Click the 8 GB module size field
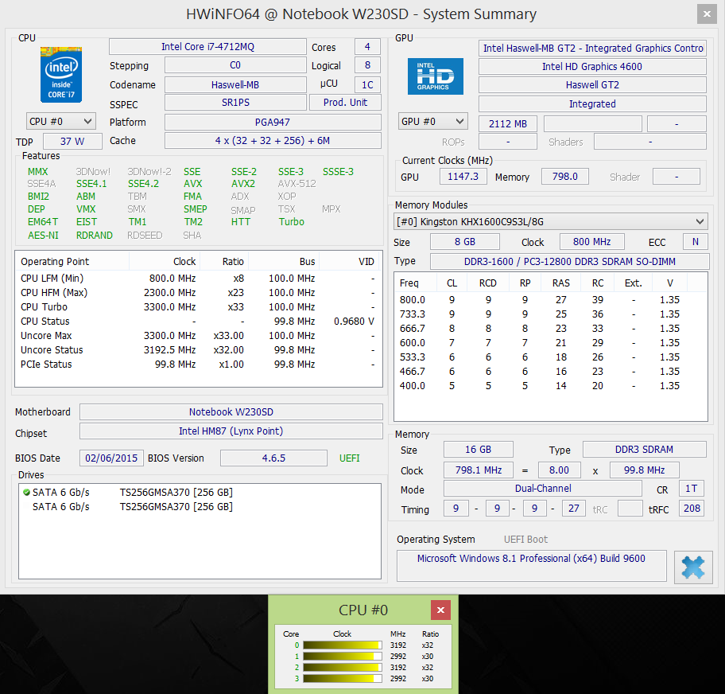 tap(465, 242)
